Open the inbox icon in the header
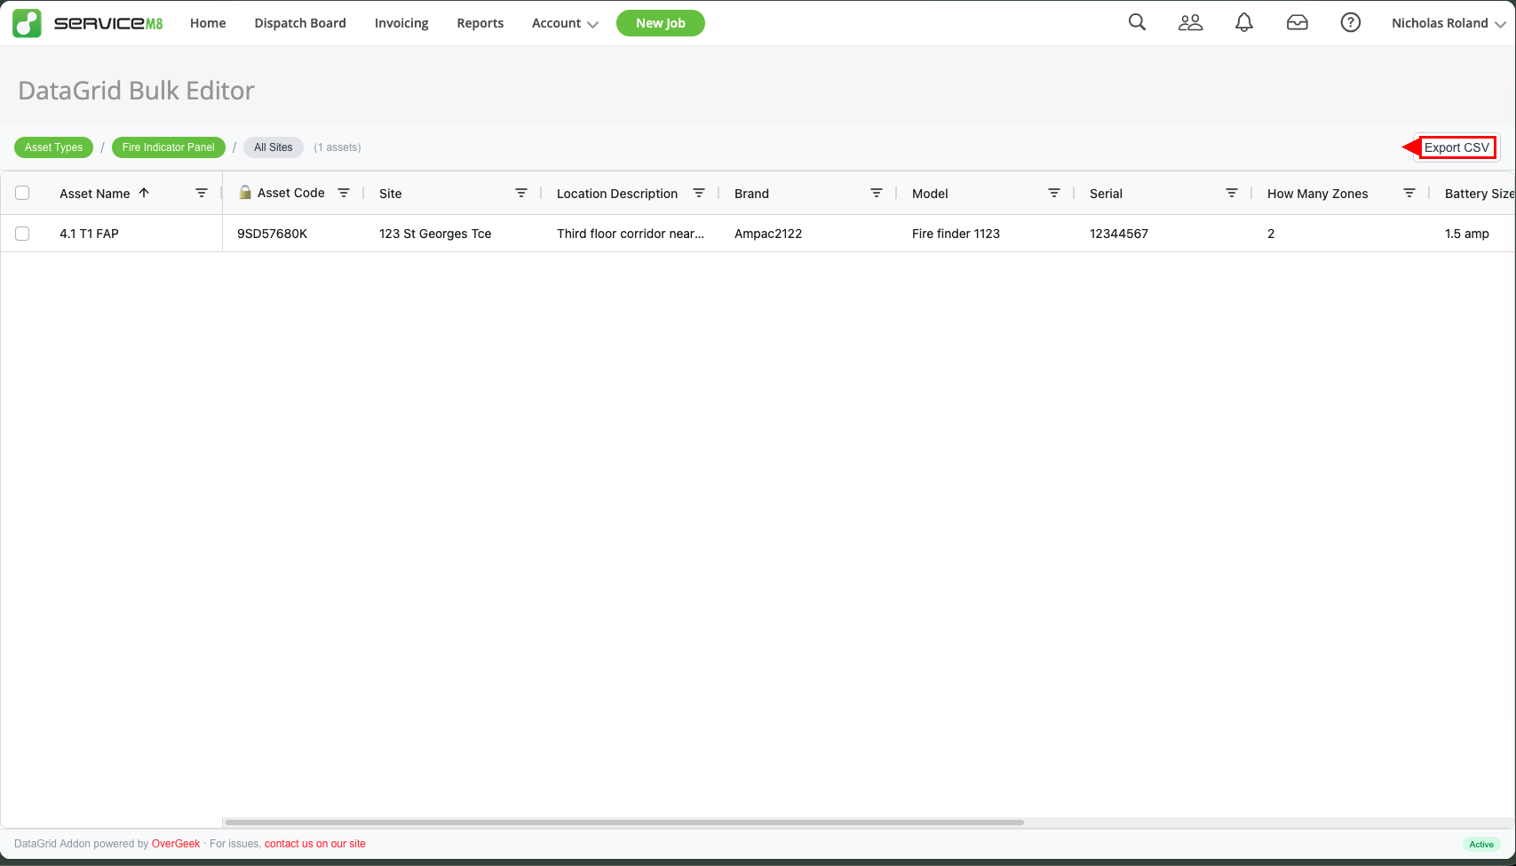The image size is (1516, 866). point(1298,22)
